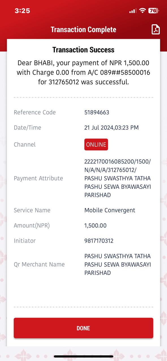Tap the Date/Time value 21 Jul 2024
This screenshot has width=167, height=361.
click(x=111, y=128)
